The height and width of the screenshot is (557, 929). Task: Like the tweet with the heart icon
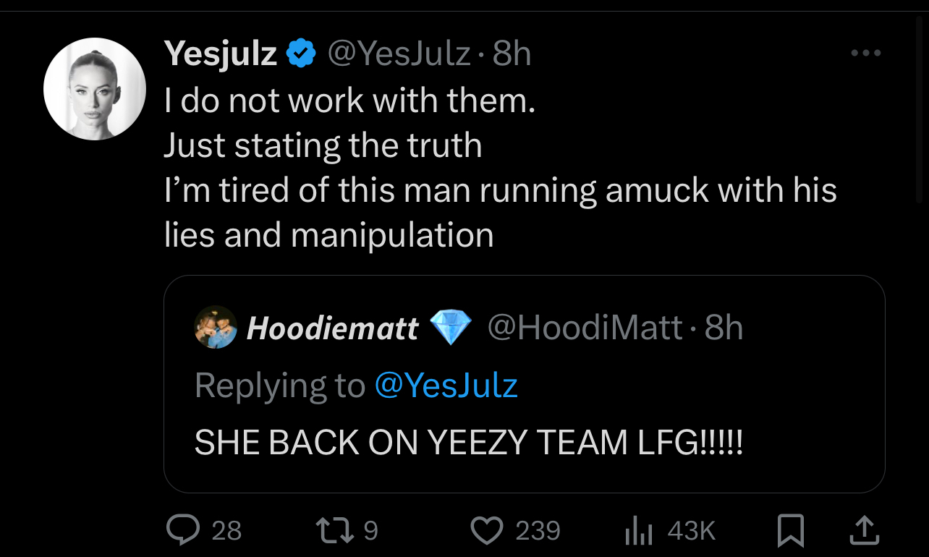(x=488, y=531)
